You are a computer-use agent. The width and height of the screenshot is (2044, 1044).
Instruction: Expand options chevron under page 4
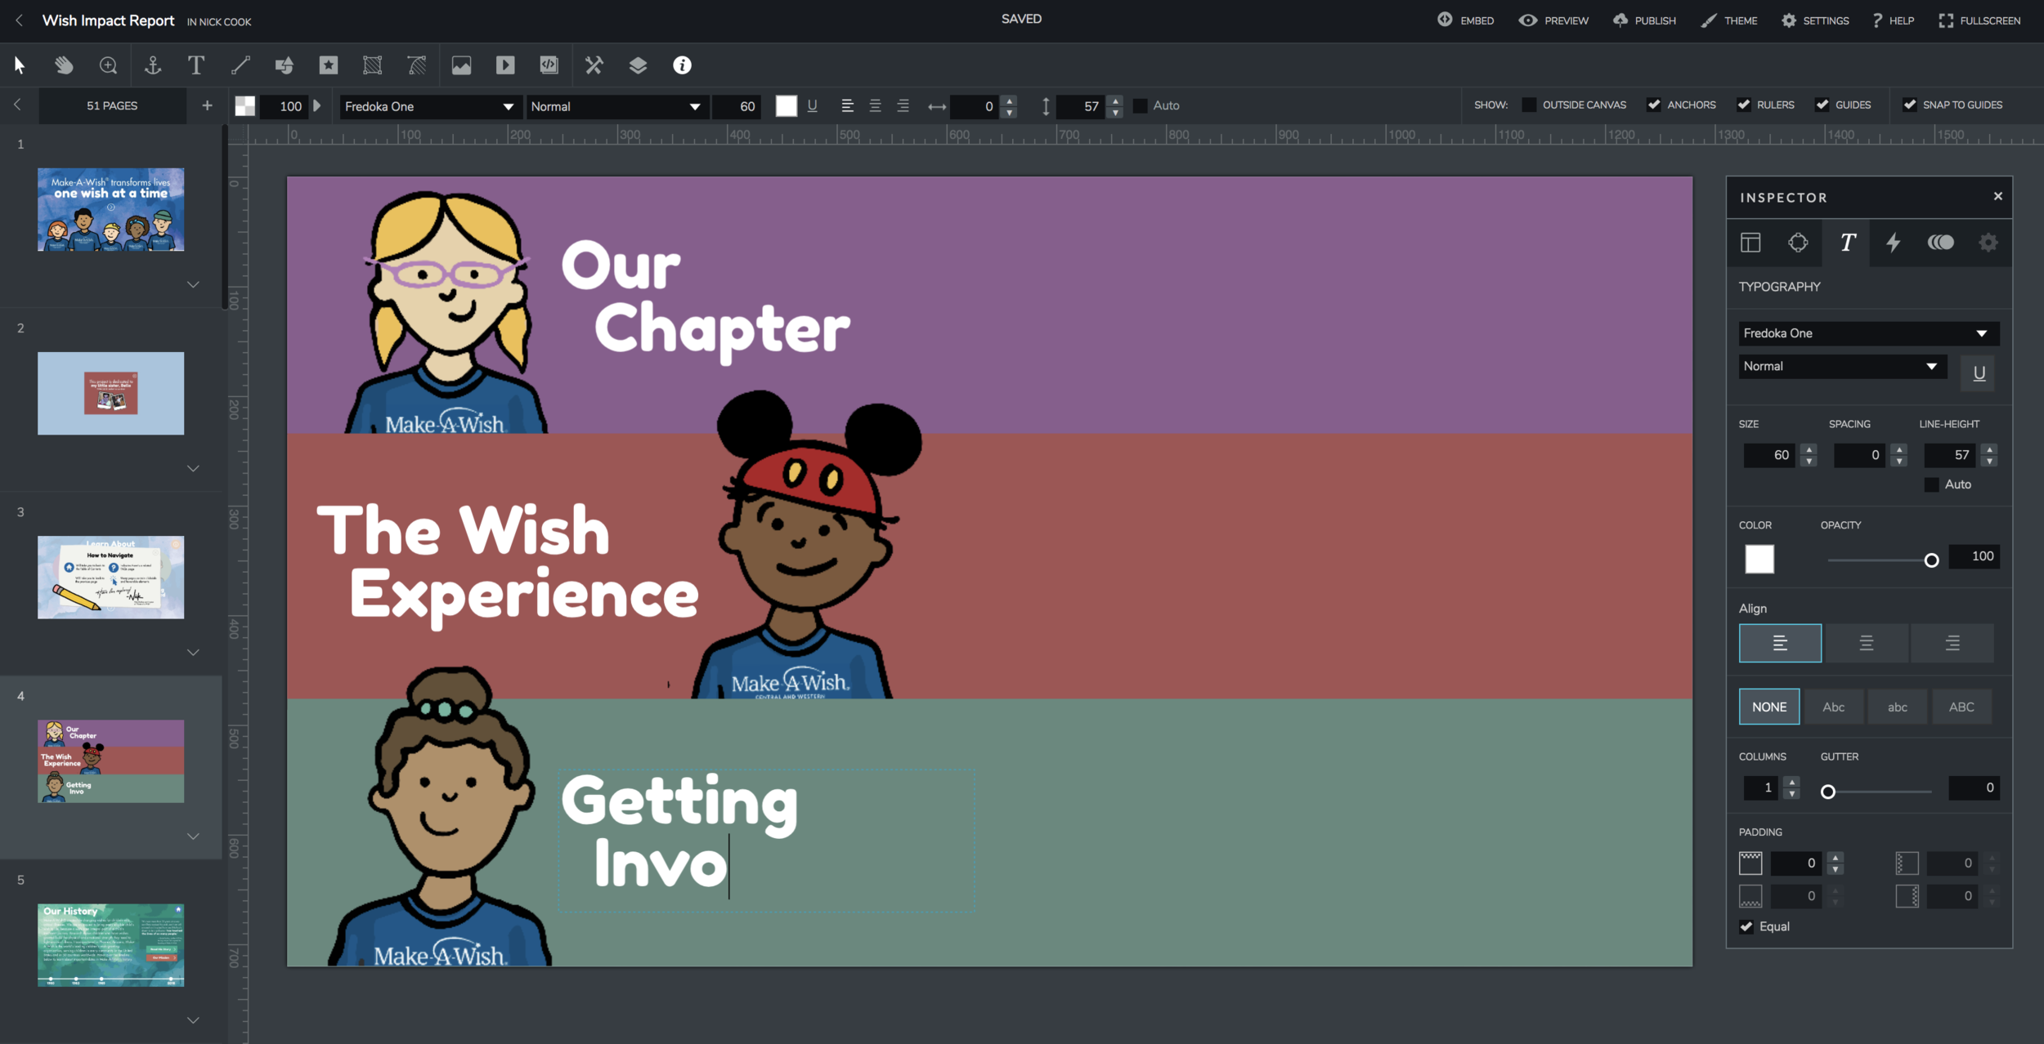[x=193, y=836]
